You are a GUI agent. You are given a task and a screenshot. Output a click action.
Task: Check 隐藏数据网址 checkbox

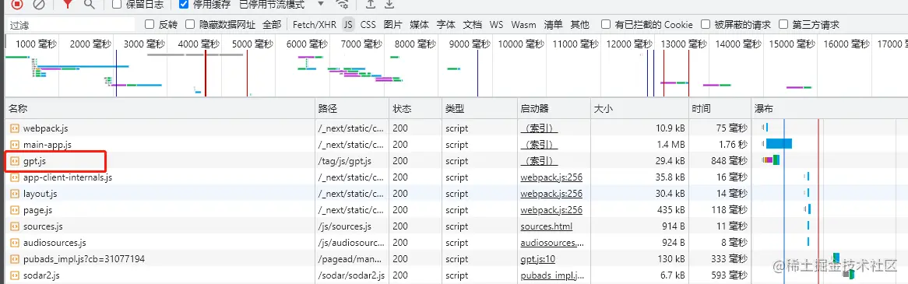click(190, 24)
